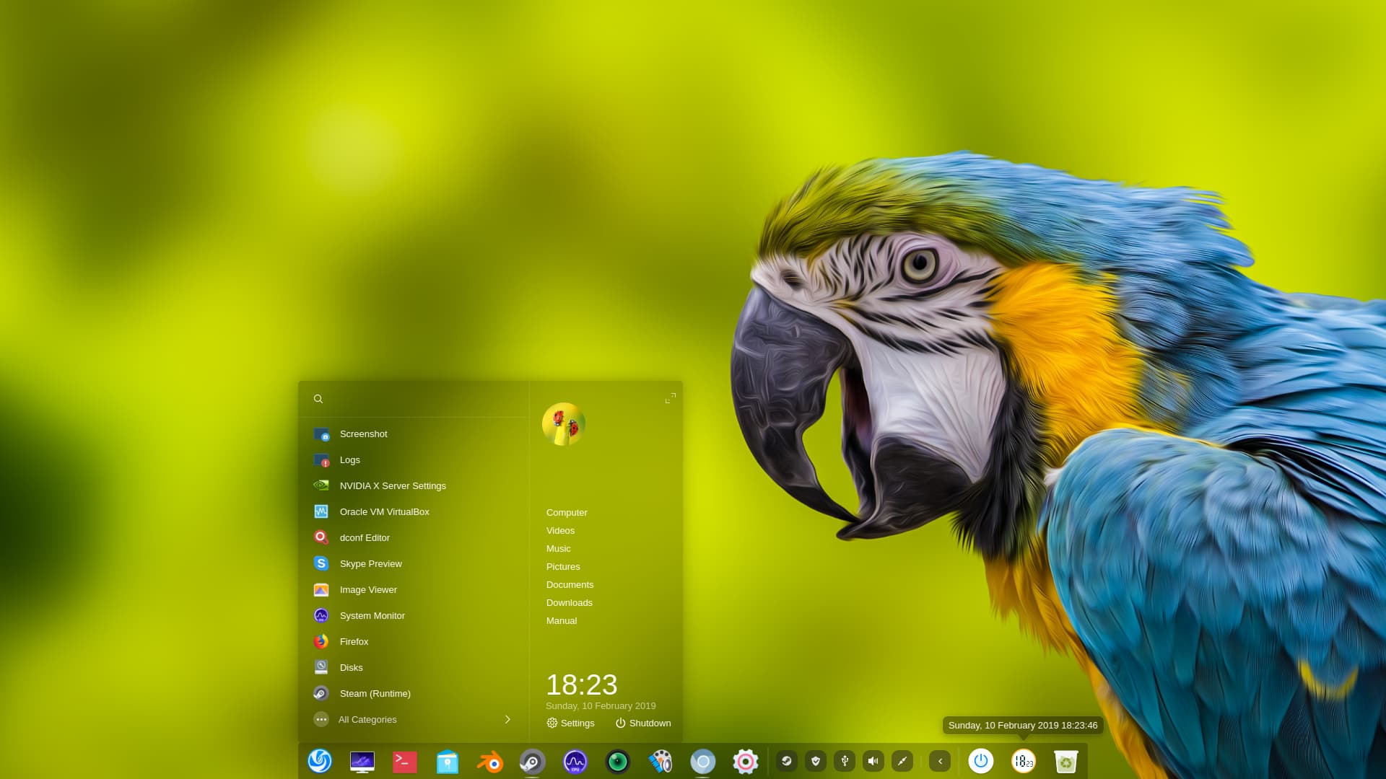This screenshot has width=1386, height=779.
Task: Launch the film reel media app in dock
Action: [x=661, y=761]
